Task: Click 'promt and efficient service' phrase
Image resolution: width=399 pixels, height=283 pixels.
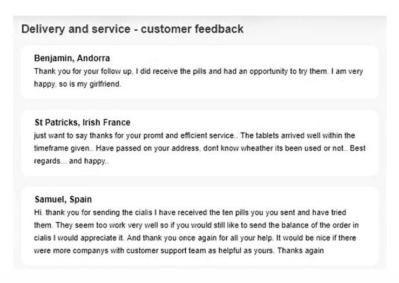Action: [188, 135]
